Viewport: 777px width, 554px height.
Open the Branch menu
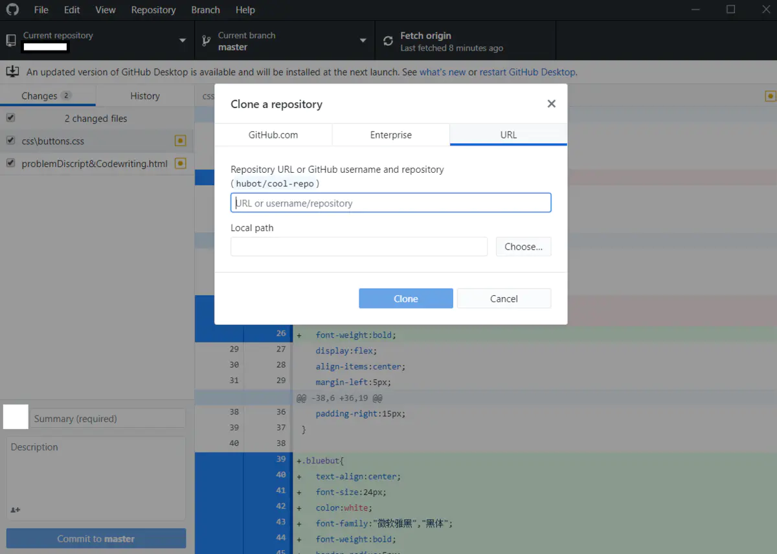(x=205, y=10)
